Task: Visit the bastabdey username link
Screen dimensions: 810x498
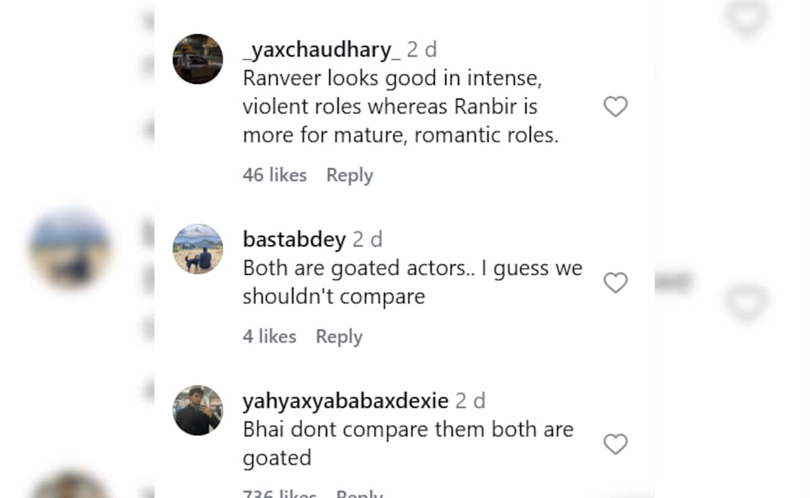Action: pyautogui.click(x=294, y=240)
